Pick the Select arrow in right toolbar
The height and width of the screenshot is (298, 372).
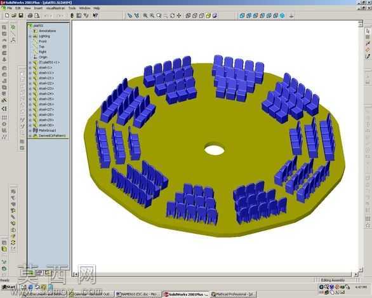tap(368, 31)
